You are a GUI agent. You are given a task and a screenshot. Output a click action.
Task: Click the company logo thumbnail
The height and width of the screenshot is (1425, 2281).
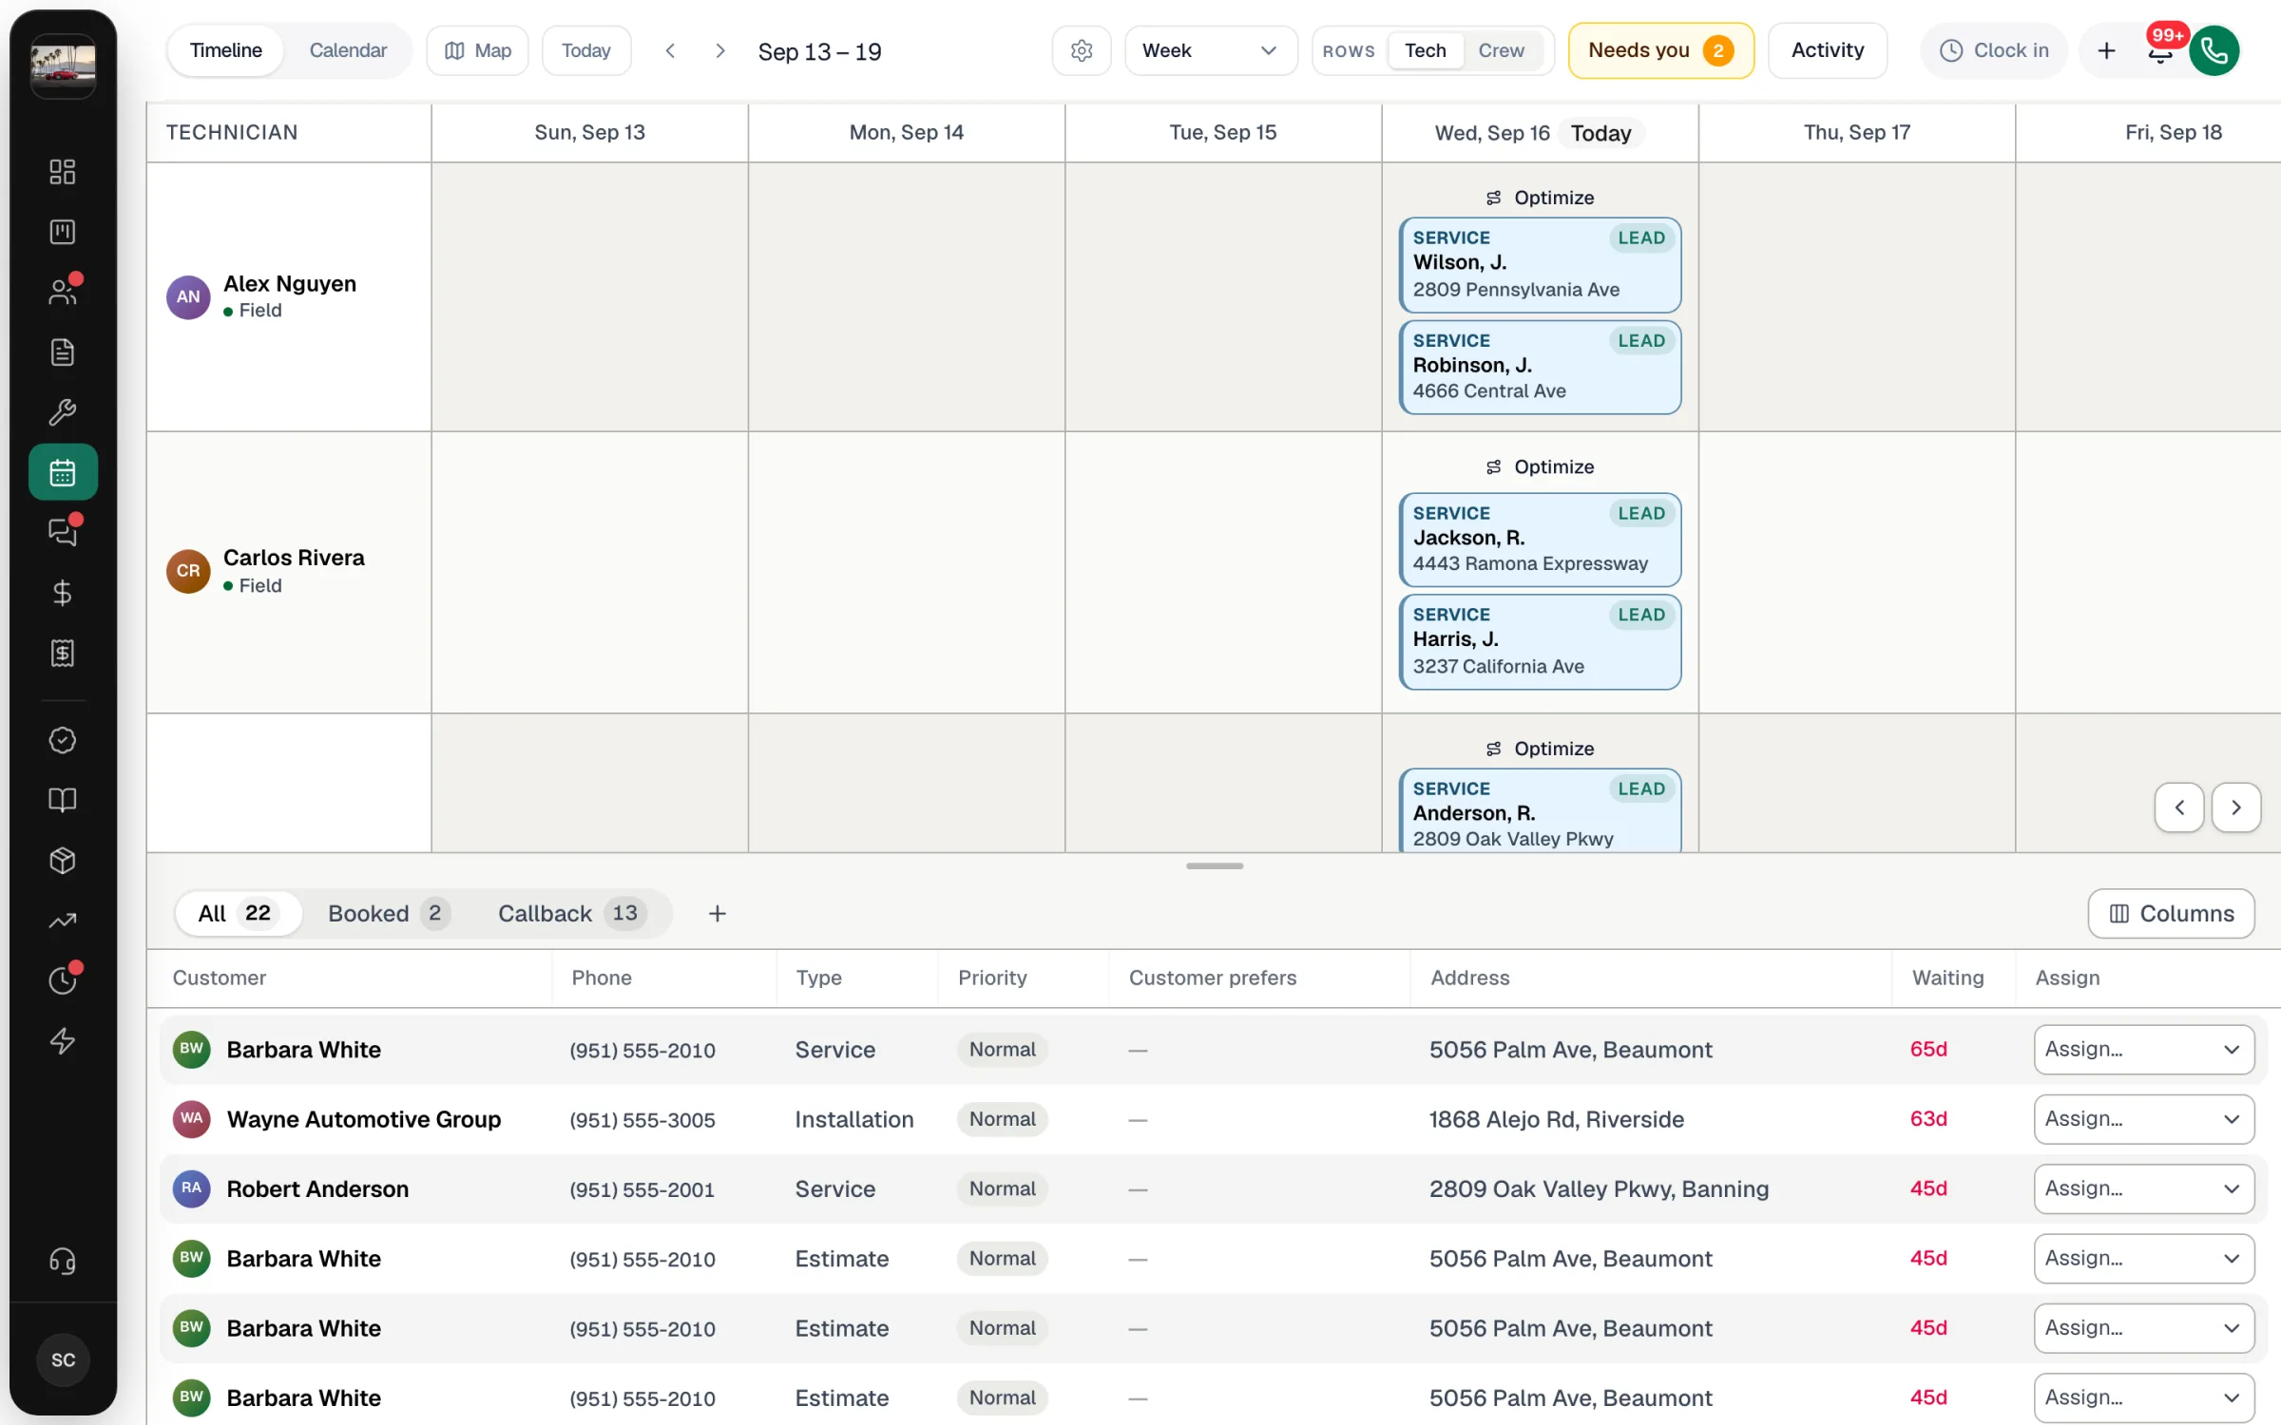click(63, 66)
